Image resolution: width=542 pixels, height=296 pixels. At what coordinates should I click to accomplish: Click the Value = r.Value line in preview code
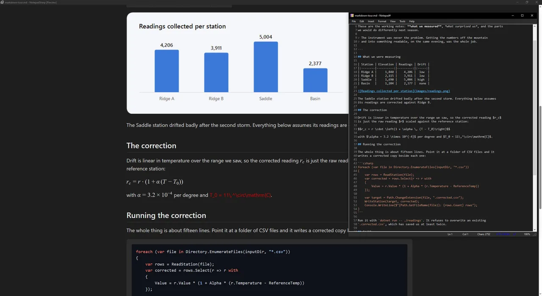pyautogui.click(x=230, y=283)
